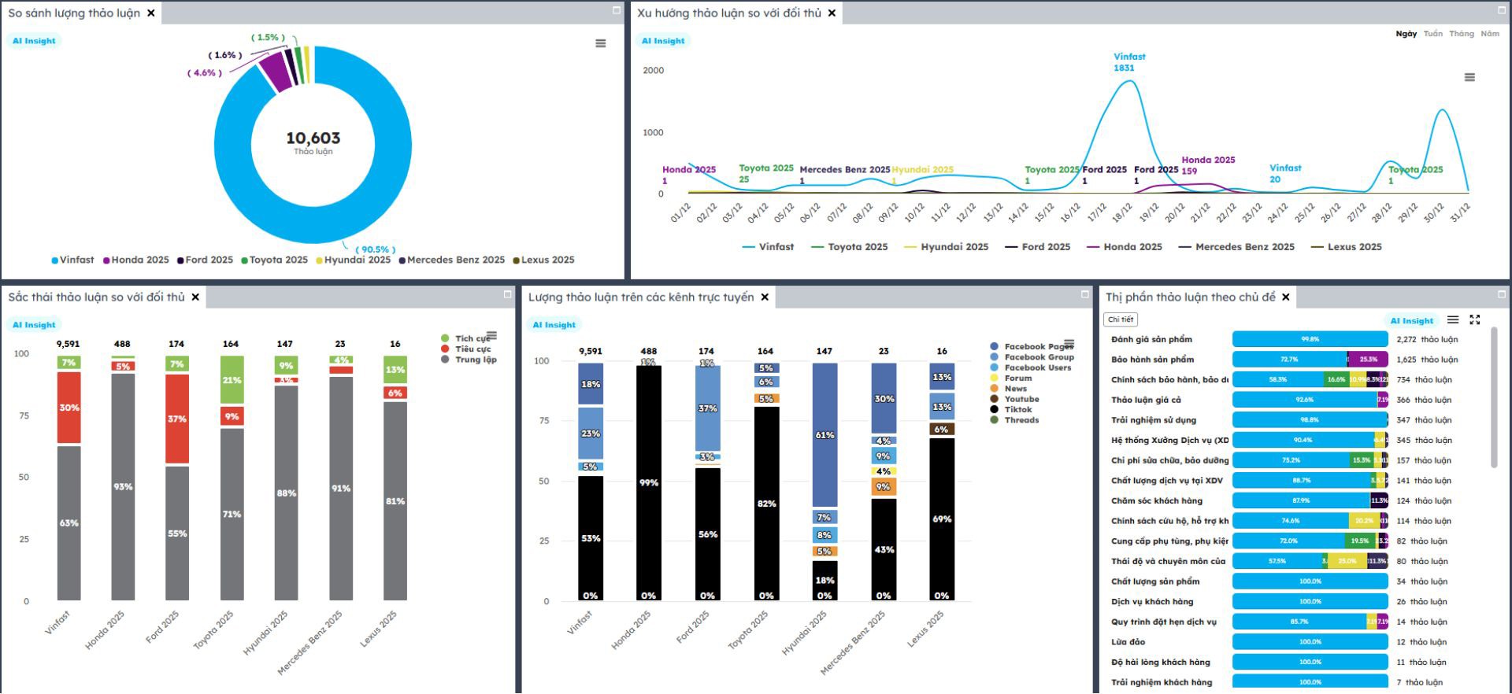Image resolution: width=1512 pixels, height=694 pixels.
Task: Select the Thị phần thảo luận theo chủ đề tab
Action: pos(1190,297)
